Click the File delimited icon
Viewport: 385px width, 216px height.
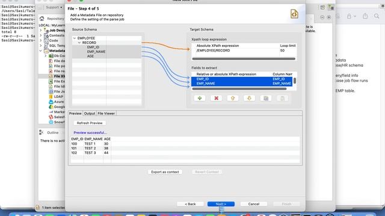click(51, 61)
